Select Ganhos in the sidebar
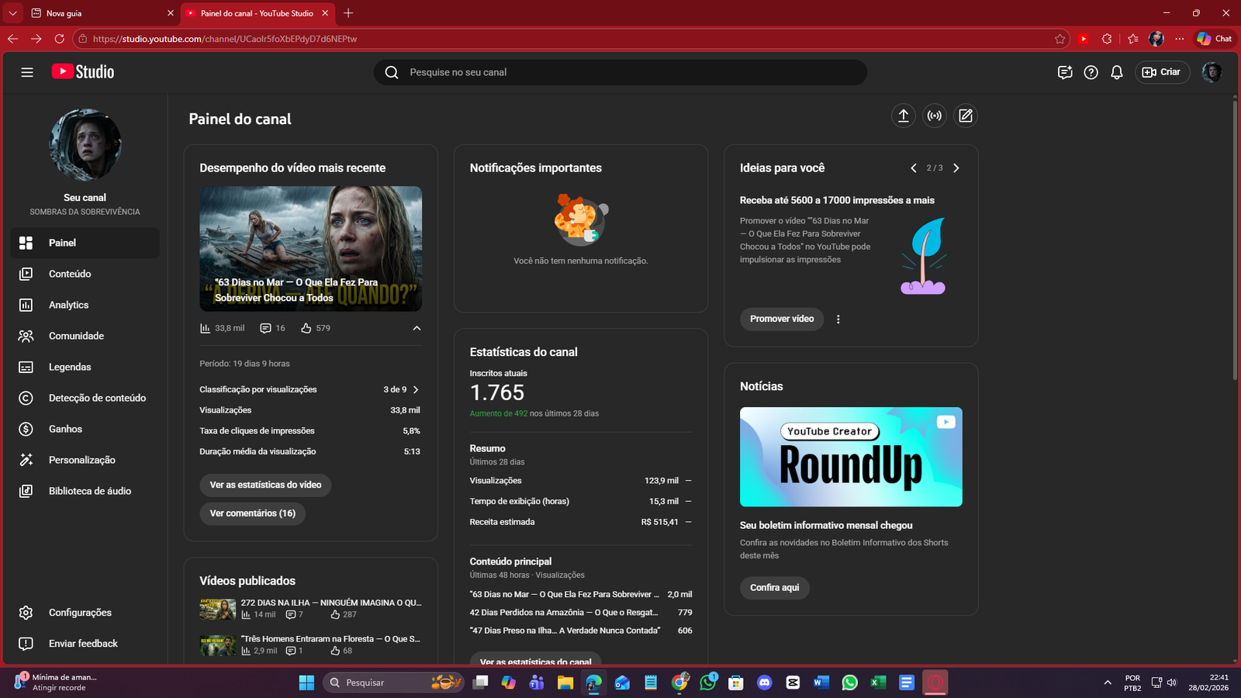The image size is (1241, 698). [65, 429]
